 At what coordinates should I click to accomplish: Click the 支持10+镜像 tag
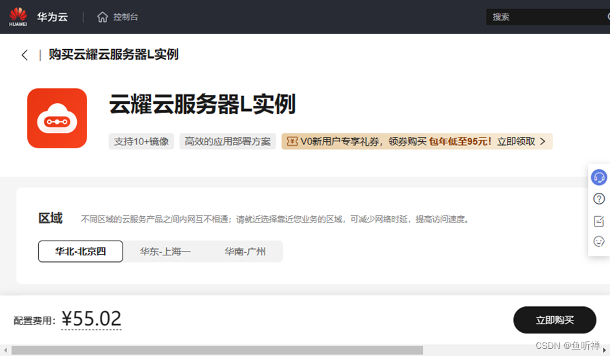(141, 141)
